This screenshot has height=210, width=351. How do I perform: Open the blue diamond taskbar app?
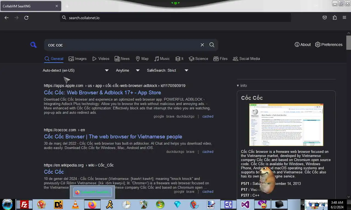[177, 205]
